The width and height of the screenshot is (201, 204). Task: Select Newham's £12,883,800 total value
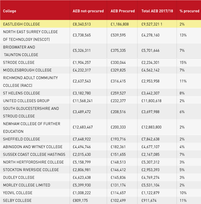pyautogui.click(x=151, y=127)
